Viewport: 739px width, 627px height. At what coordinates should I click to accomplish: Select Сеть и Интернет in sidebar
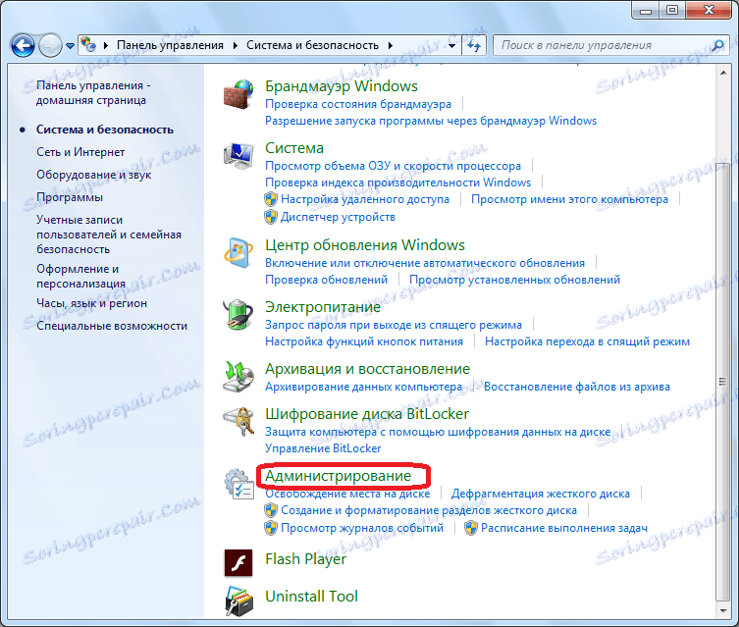[x=80, y=152]
